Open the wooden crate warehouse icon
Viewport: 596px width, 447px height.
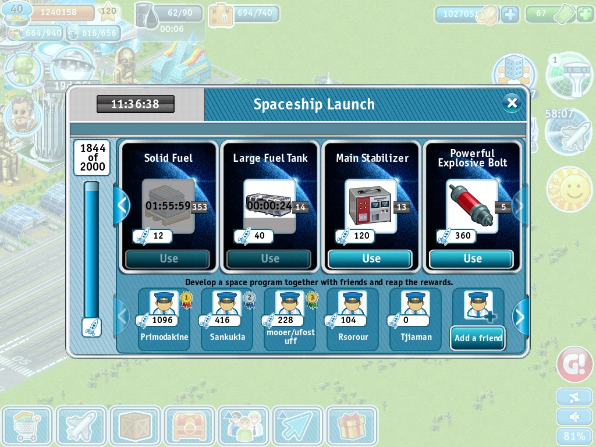coord(135,425)
